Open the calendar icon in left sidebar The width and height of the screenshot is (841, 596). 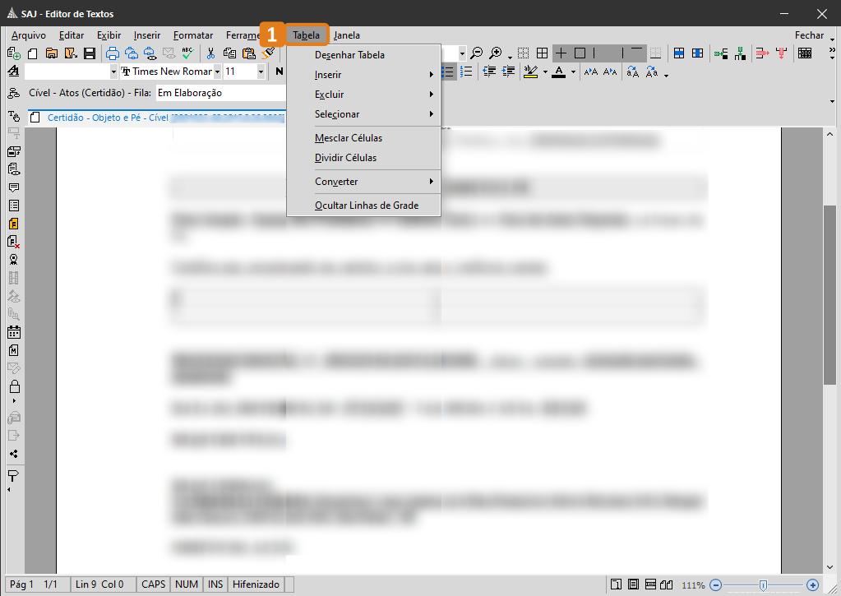[14, 332]
